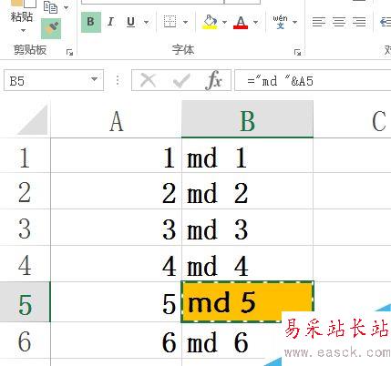Viewport: 391px width, 366px height.
Task: Open underline style dropdown arrow
Action: pos(146,22)
